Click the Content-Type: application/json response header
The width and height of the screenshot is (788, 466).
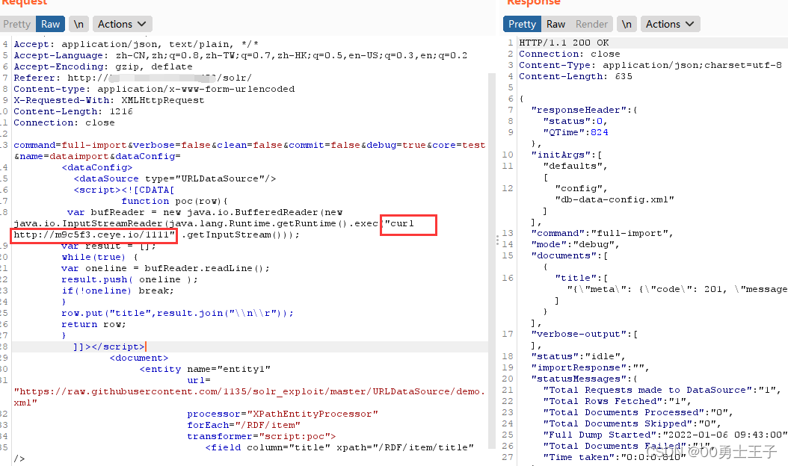pyautogui.click(x=650, y=65)
